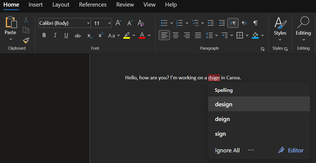The image size is (316, 163).
Task: Click the Paste clipboard icon
Action: [11, 22]
